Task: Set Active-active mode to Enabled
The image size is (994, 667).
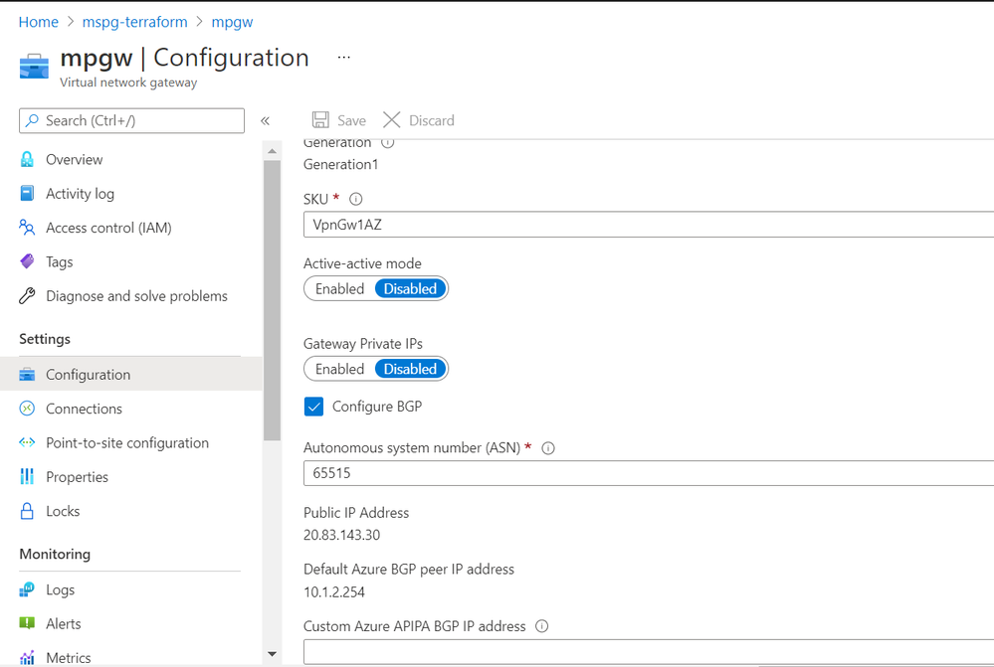Action: [339, 289]
